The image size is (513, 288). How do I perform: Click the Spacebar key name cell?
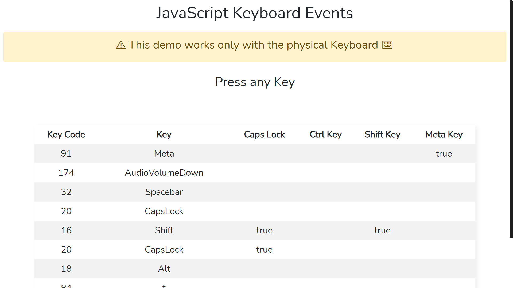164,192
